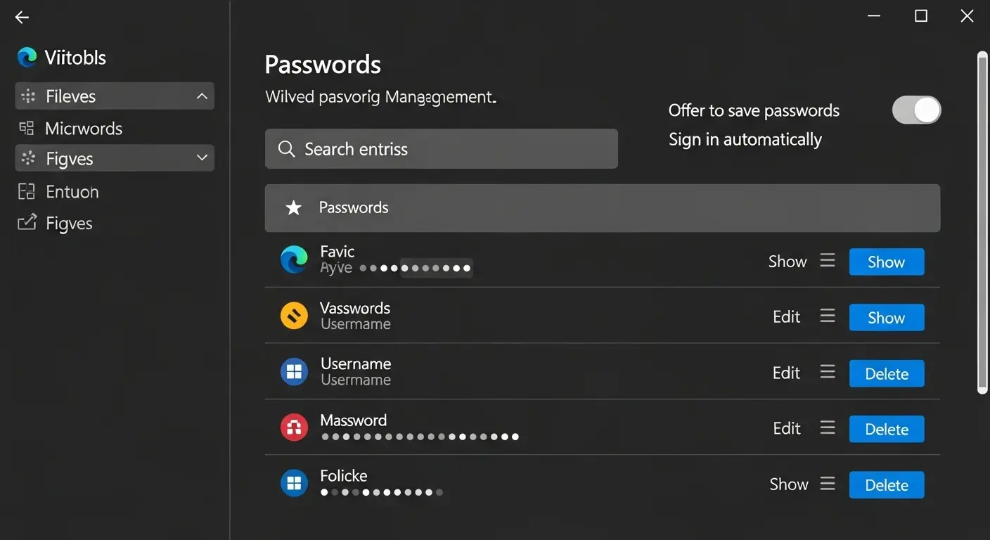Screen dimensions: 990x540
Task: Click the star icon in Passwords header
Action: (294, 207)
